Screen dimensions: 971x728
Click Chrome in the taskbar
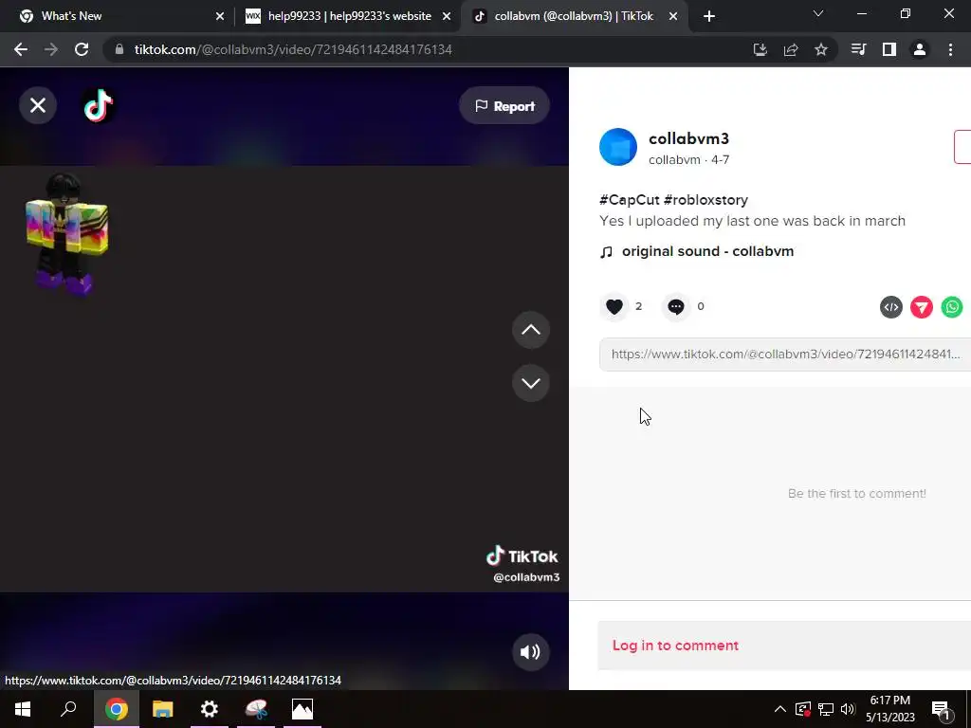pyautogui.click(x=117, y=709)
